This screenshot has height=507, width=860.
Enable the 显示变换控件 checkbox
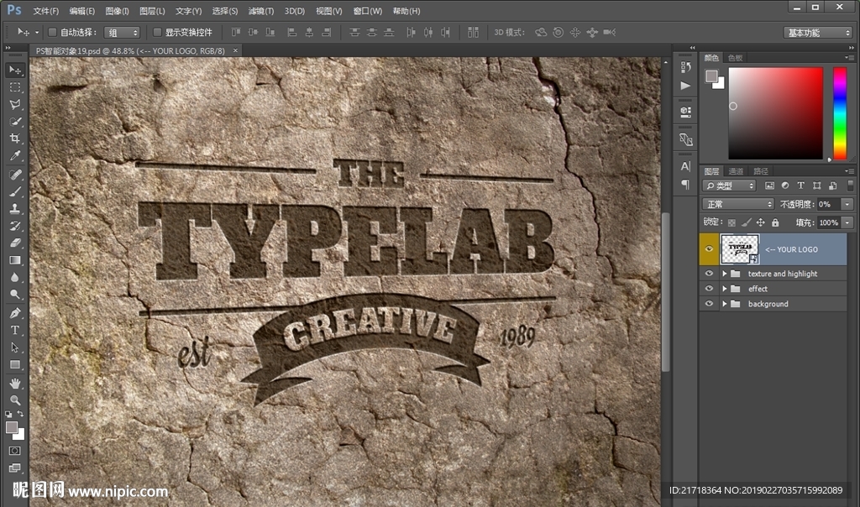coord(157,32)
